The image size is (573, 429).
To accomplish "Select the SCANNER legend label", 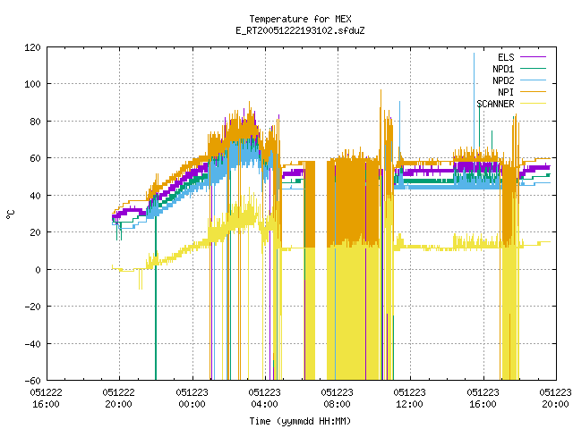I will click(x=495, y=104).
